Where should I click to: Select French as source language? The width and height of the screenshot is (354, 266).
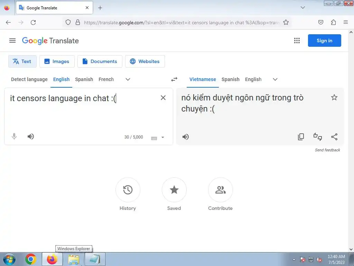[106, 79]
